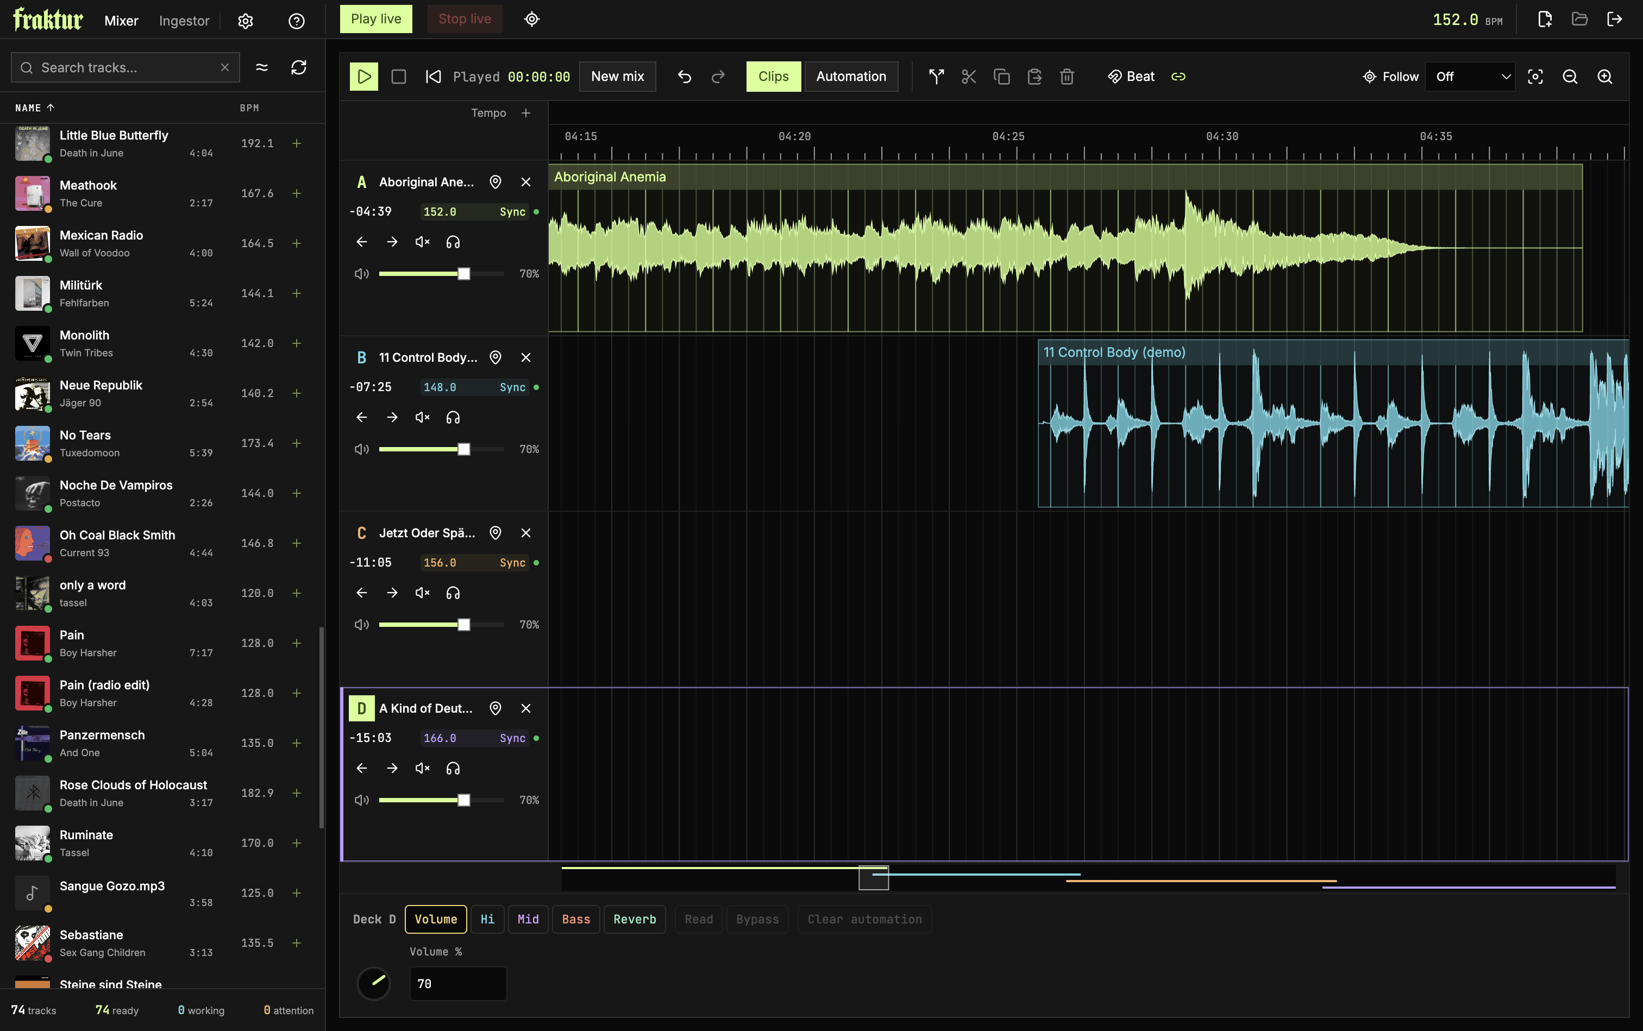Viewport: 1643px width, 1031px height.
Task: Switch to Automation view
Action: pos(851,77)
